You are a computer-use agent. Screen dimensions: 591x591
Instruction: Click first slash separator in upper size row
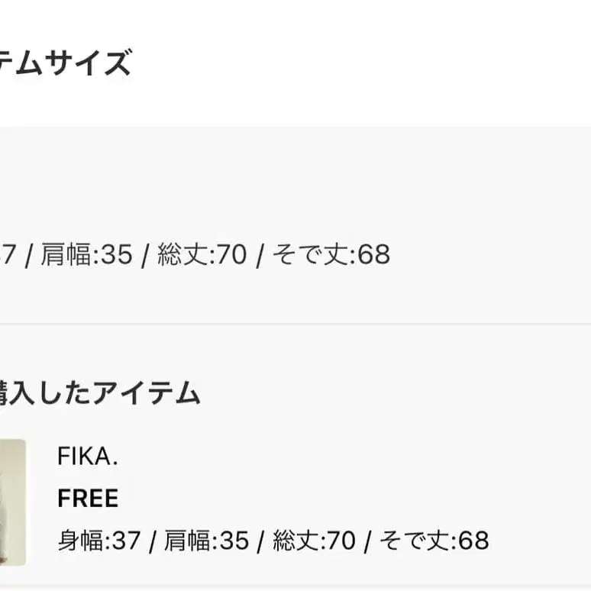point(29,255)
